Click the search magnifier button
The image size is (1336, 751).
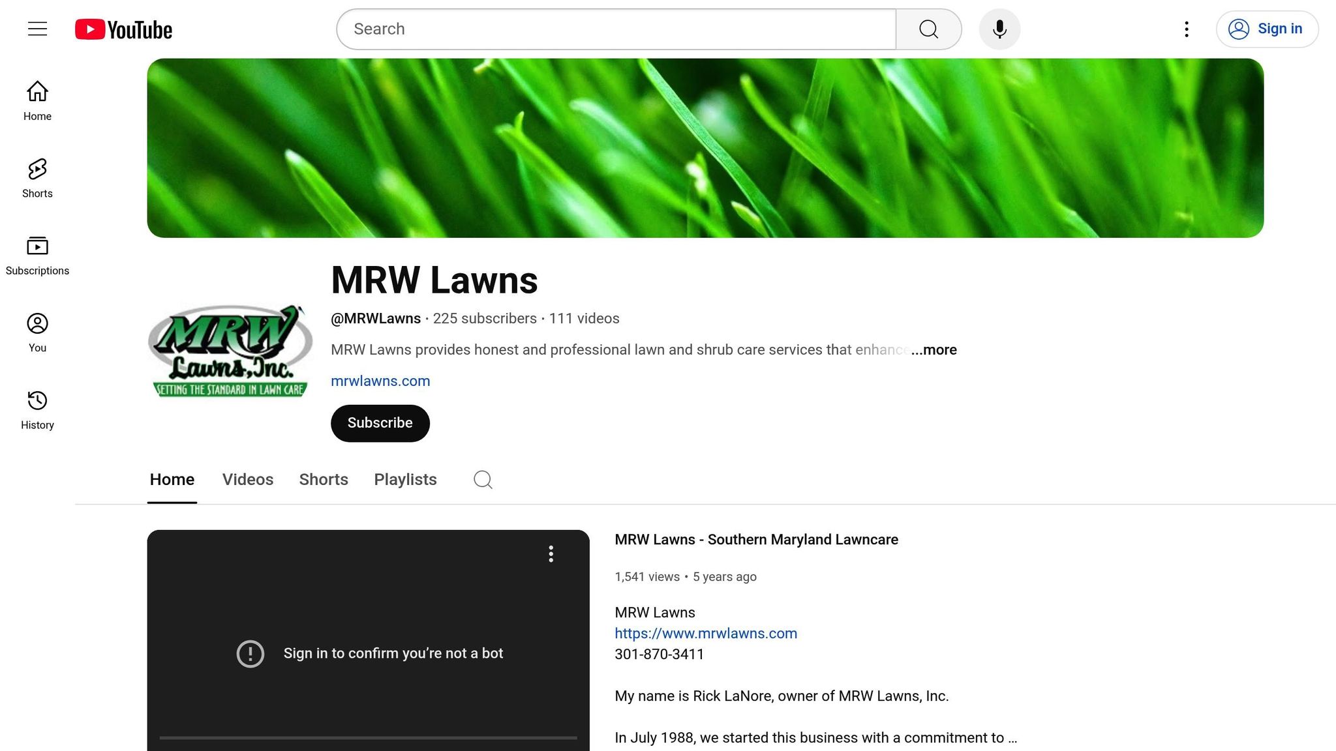pyautogui.click(x=928, y=29)
